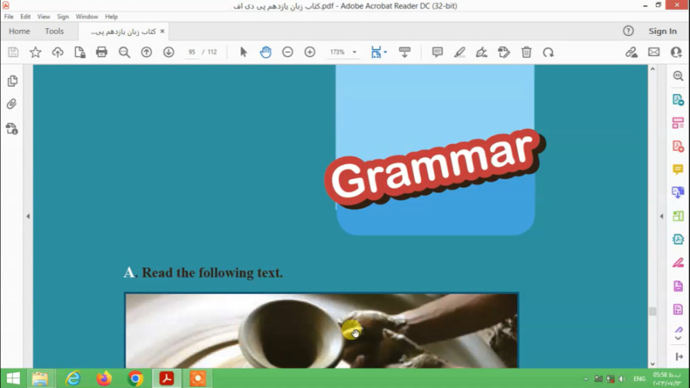The width and height of the screenshot is (690, 388).
Task: Click the share link icon
Action: tap(632, 52)
